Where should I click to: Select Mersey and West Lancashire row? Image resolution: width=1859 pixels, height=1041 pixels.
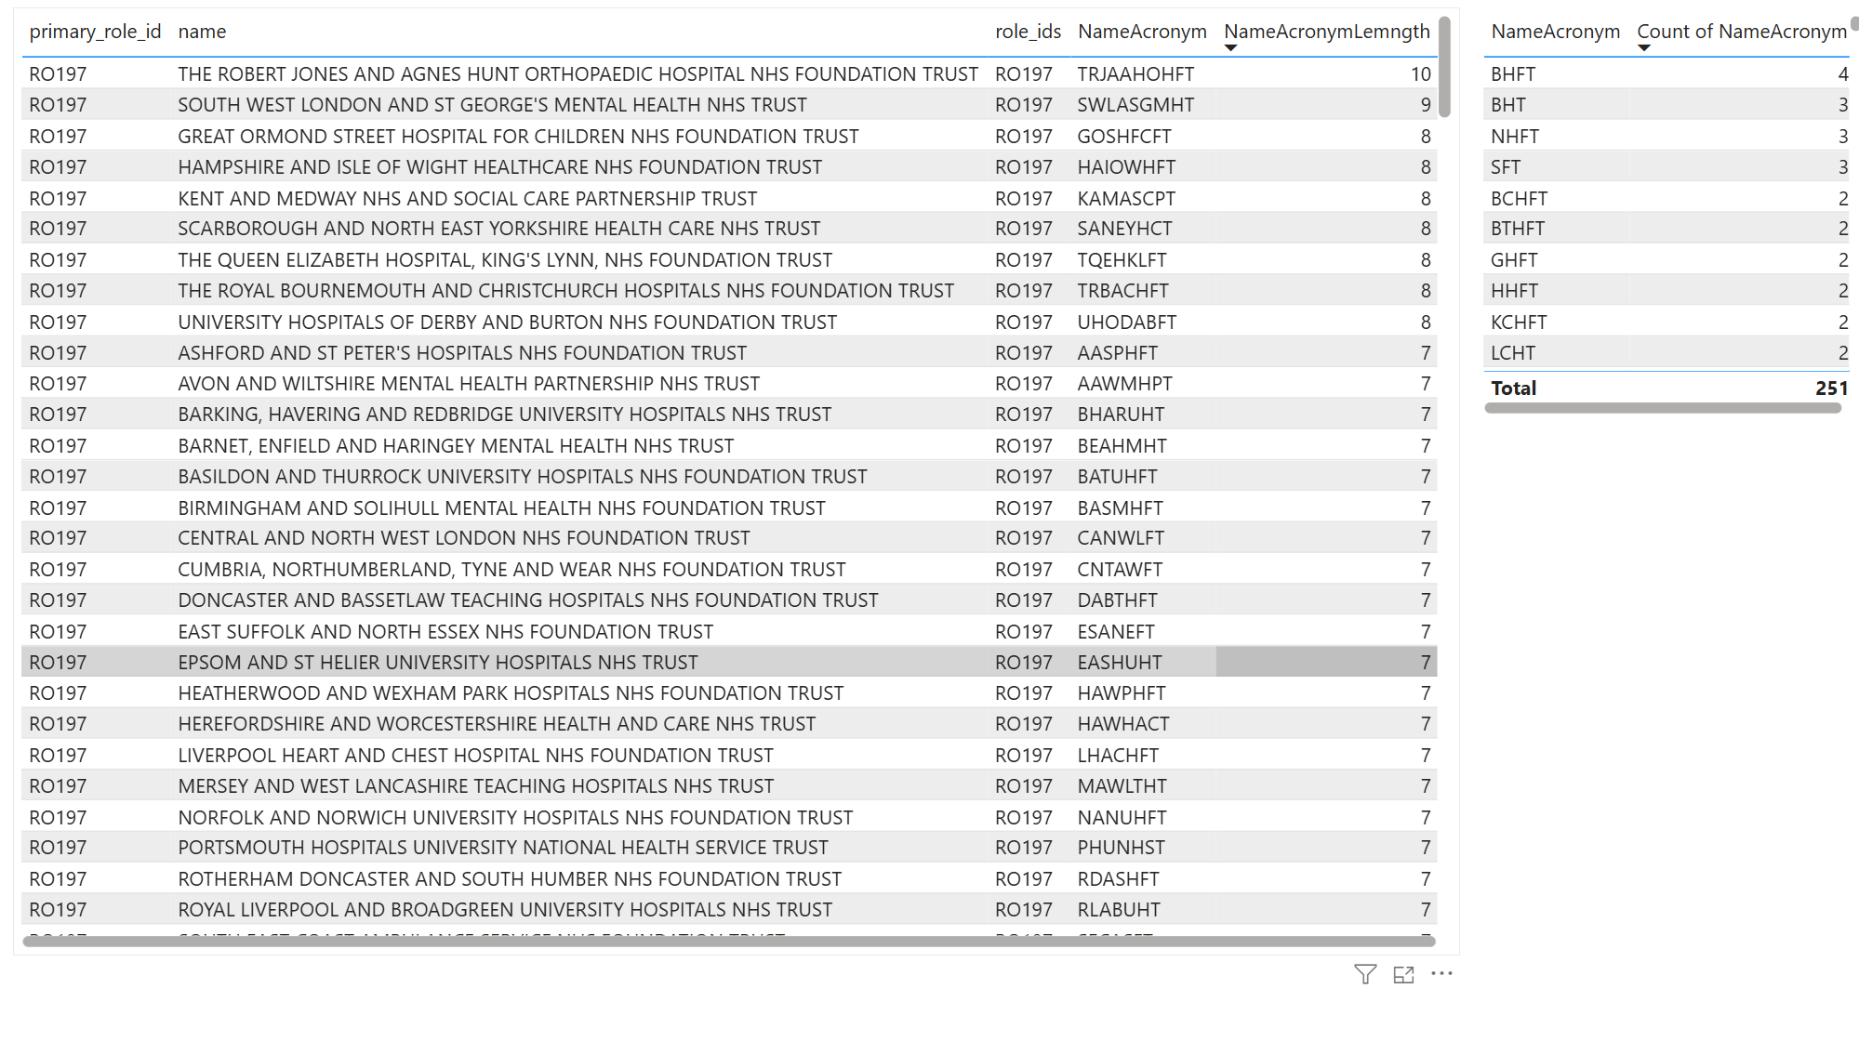(x=729, y=786)
